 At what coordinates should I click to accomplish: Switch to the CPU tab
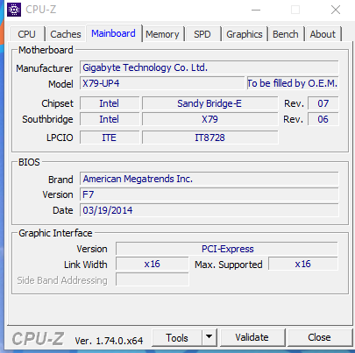click(x=26, y=34)
